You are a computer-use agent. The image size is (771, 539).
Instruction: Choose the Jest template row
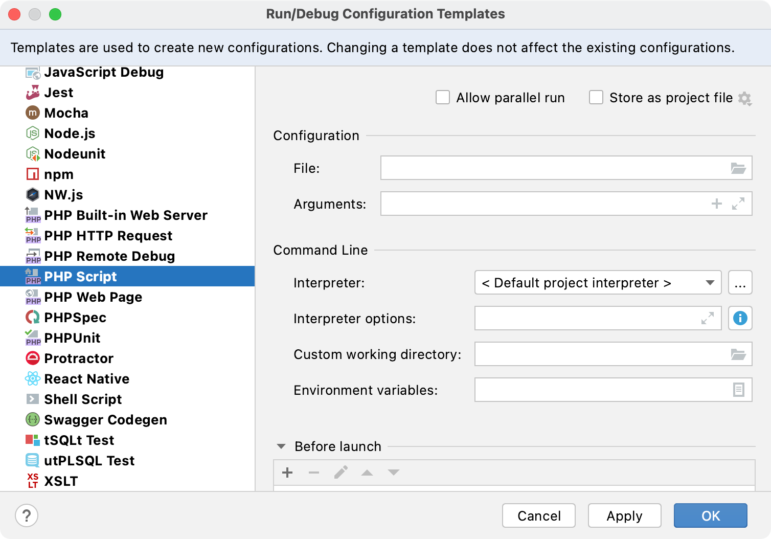[x=127, y=93]
